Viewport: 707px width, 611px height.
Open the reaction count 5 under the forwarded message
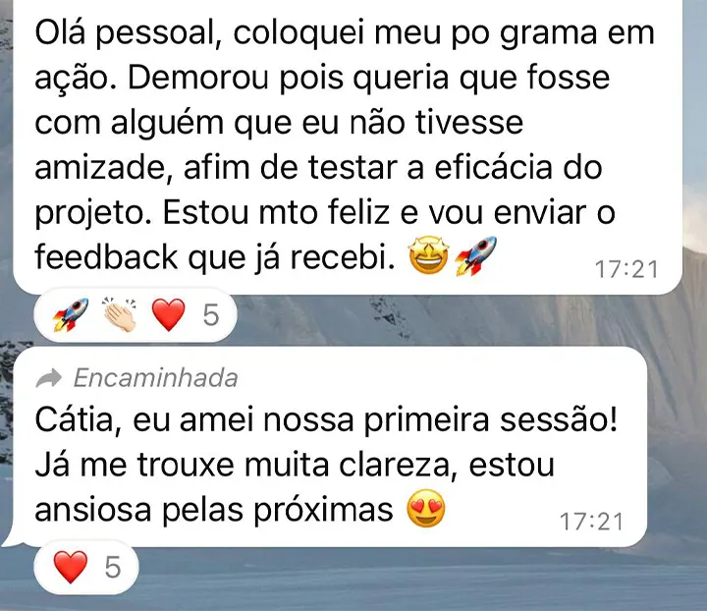click(113, 567)
